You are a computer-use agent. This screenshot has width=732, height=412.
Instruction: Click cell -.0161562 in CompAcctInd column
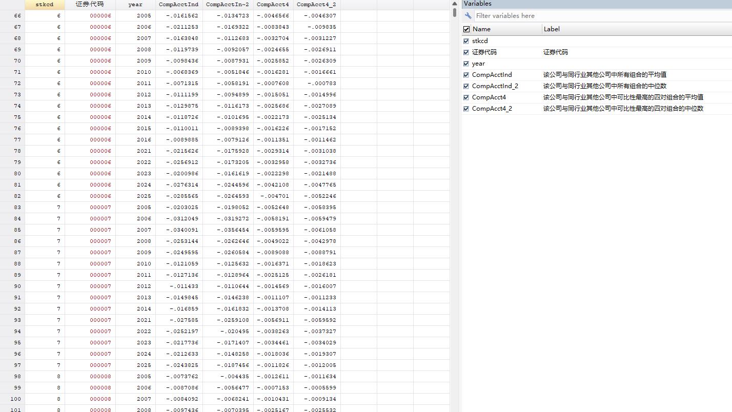click(179, 16)
